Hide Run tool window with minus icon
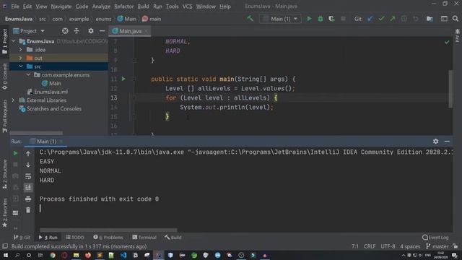462x260 pixels. [447, 142]
